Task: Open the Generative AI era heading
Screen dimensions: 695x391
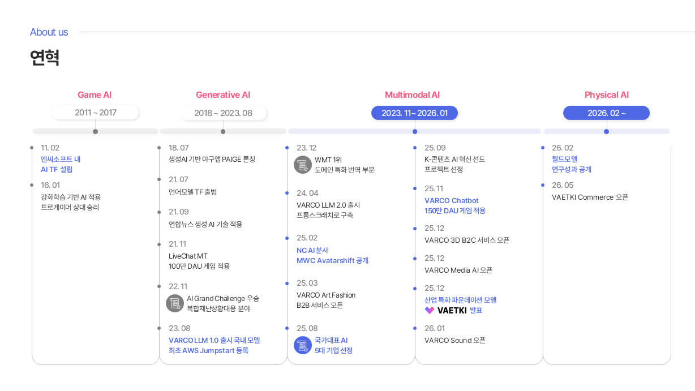Action: tap(223, 95)
